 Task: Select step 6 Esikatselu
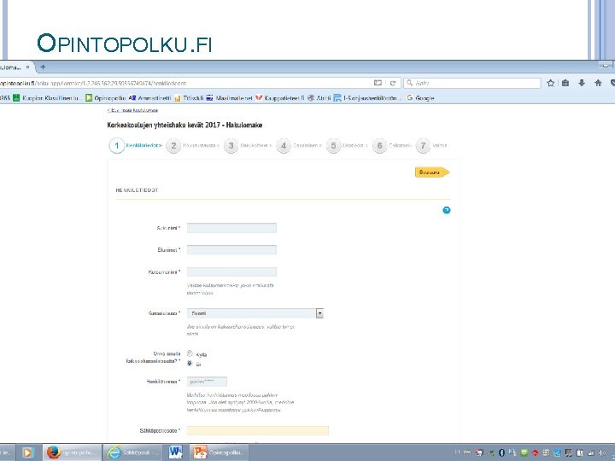(391, 145)
